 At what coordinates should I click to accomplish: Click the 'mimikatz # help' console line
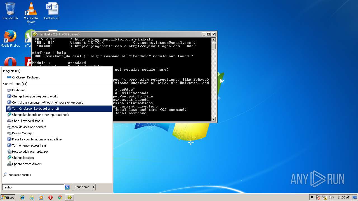coord(49,53)
